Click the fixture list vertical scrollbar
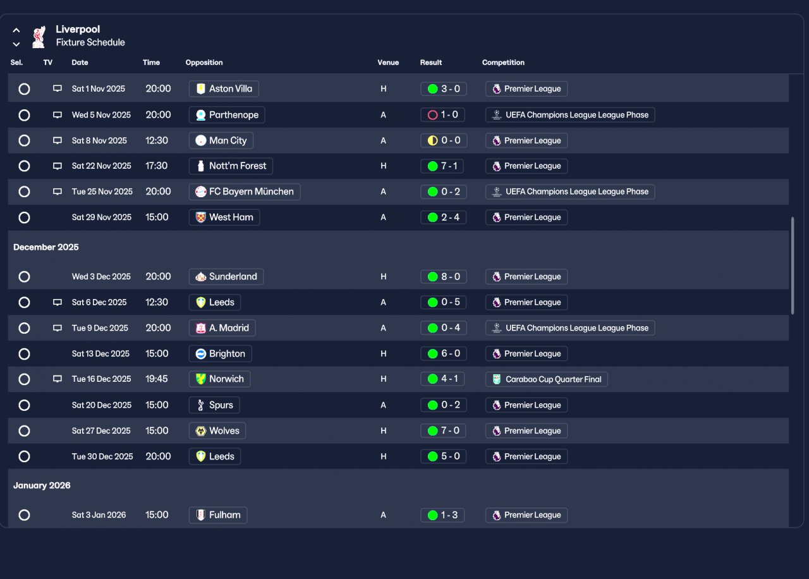Image resolution: width=809 pixels, height=579 pixels. [x=793, y=266]
